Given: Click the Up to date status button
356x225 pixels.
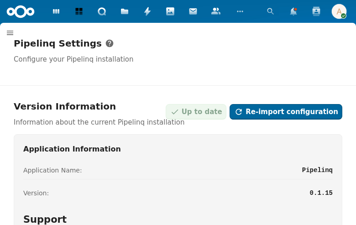Looking at the screenshot, I should 196,112.
